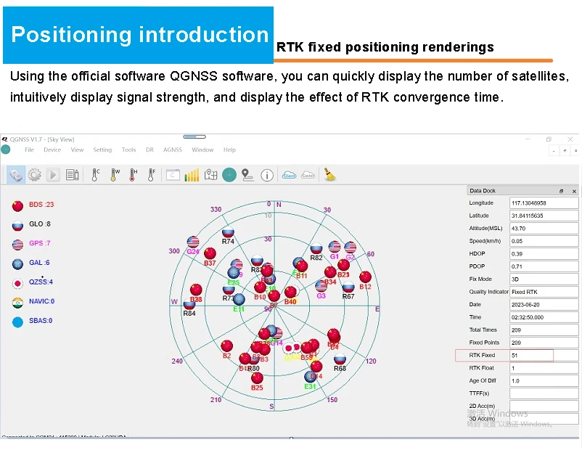Click the connect device plug icon
This screenshot has height=450, width=582.
pyautogui.click(x=16, y=175)
